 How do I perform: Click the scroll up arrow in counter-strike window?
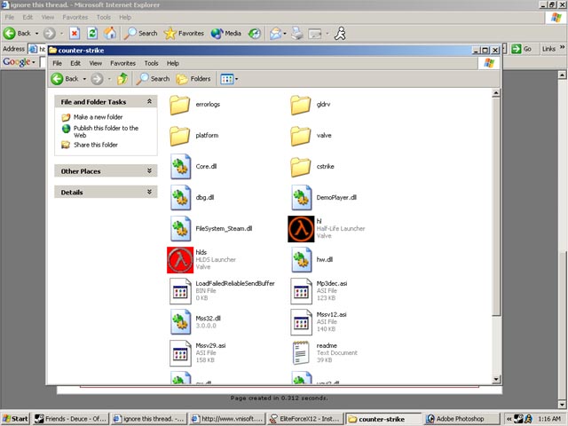pos(496,93)
